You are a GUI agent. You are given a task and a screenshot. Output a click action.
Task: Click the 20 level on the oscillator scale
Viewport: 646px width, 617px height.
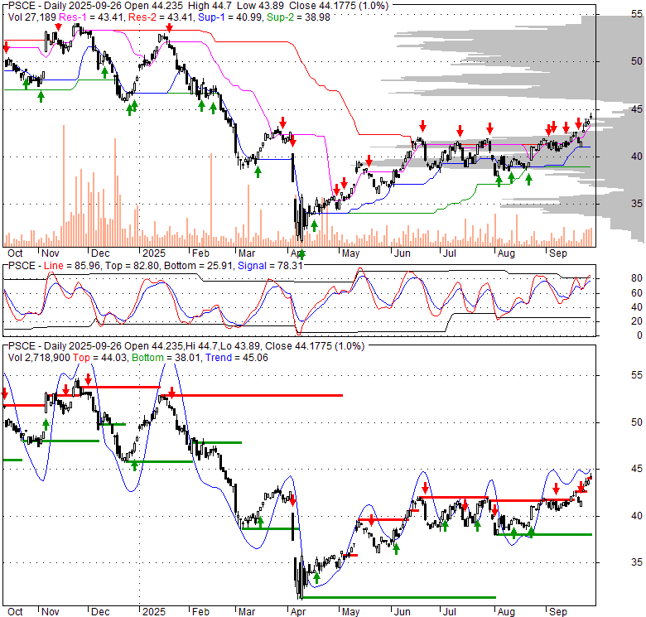(636, 321)
